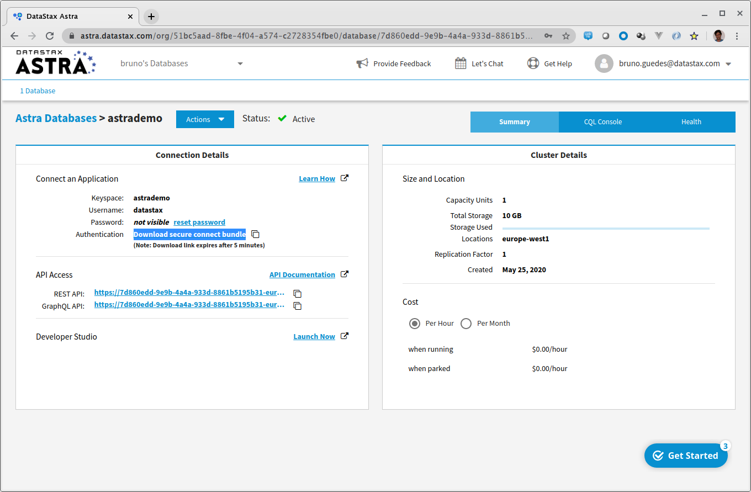Click Download secure connect bundle link
This screenshot has height=492, width=751.
tap(189, 234)
